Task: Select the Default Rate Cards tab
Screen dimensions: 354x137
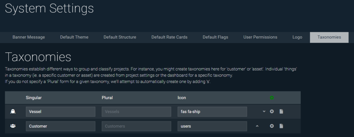Action: point(169,37)
